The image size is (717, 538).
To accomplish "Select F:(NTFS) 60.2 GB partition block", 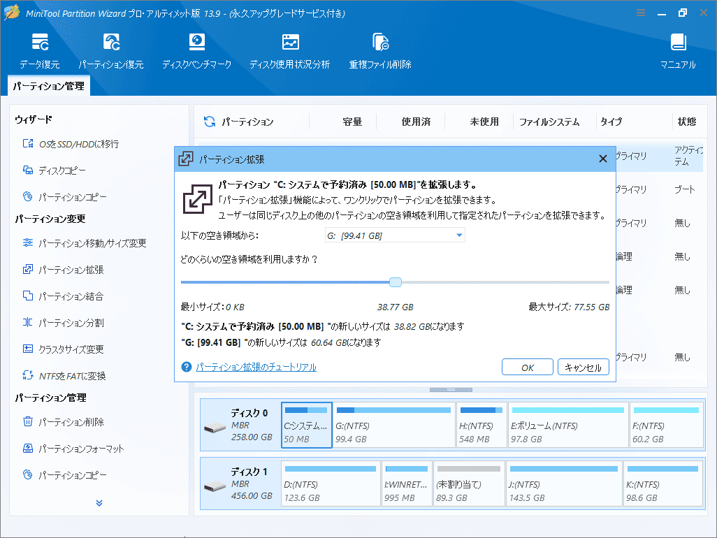I will click(x=666, y=425).
